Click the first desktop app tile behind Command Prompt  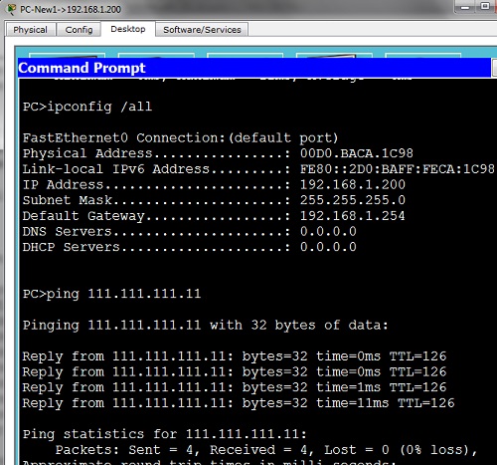(67, 55)
